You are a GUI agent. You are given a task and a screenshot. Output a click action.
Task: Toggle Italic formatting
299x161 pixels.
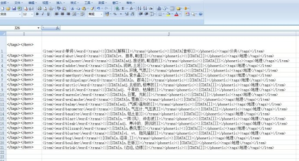43,14
